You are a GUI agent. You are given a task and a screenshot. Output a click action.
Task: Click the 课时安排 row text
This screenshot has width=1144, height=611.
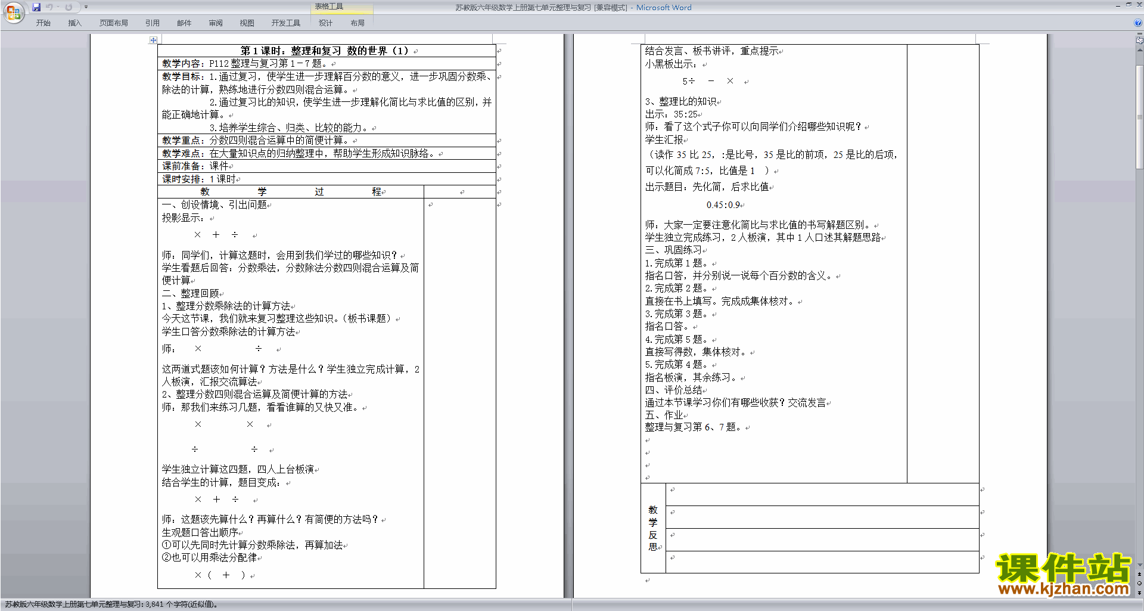pyautogui.click(x=199, y=179)
